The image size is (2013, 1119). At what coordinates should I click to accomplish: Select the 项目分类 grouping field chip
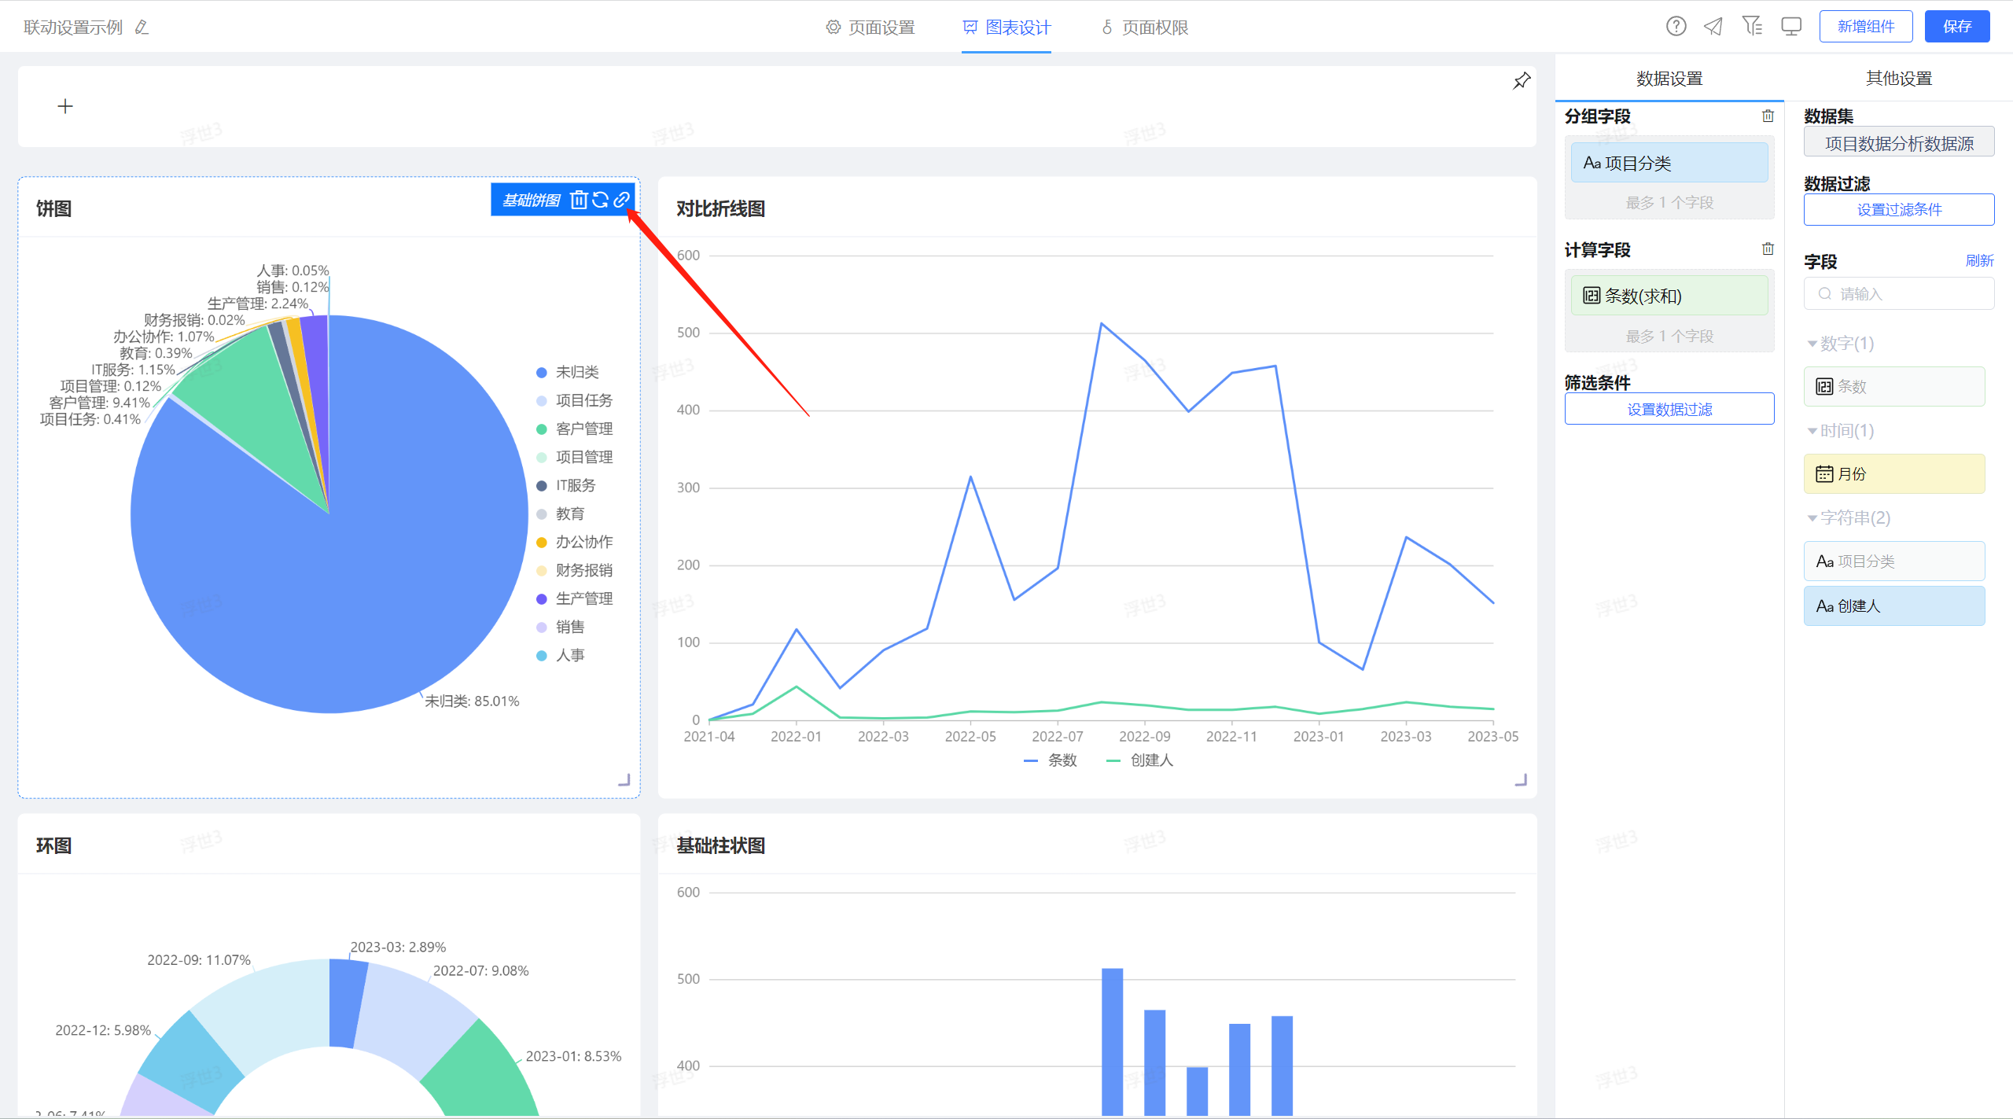click(1669, 163)
